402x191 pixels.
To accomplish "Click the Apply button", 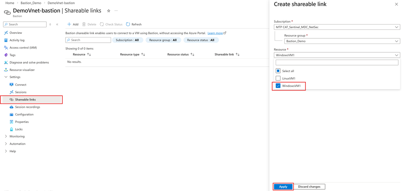I will pos(283,187).
